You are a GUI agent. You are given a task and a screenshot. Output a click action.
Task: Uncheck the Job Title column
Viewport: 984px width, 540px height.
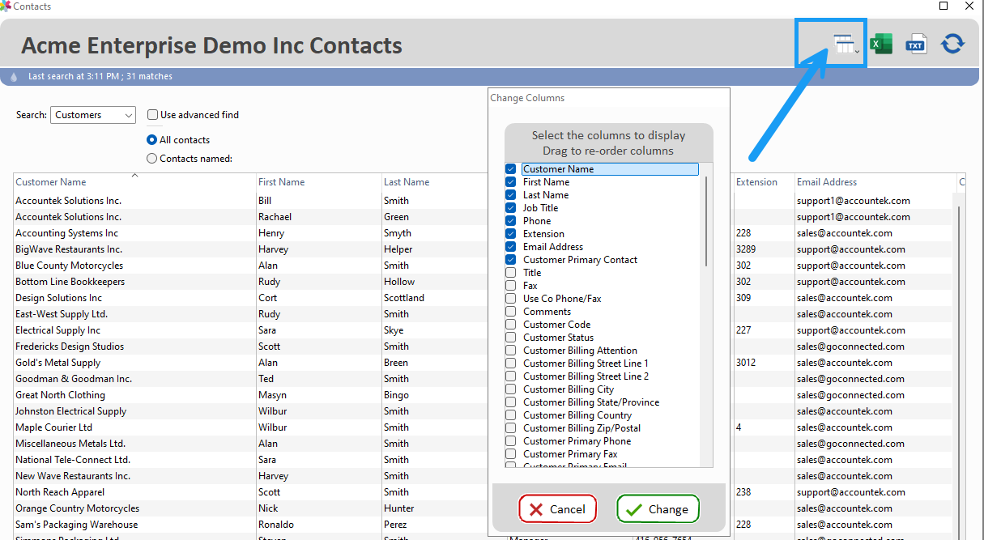[511, 208]
